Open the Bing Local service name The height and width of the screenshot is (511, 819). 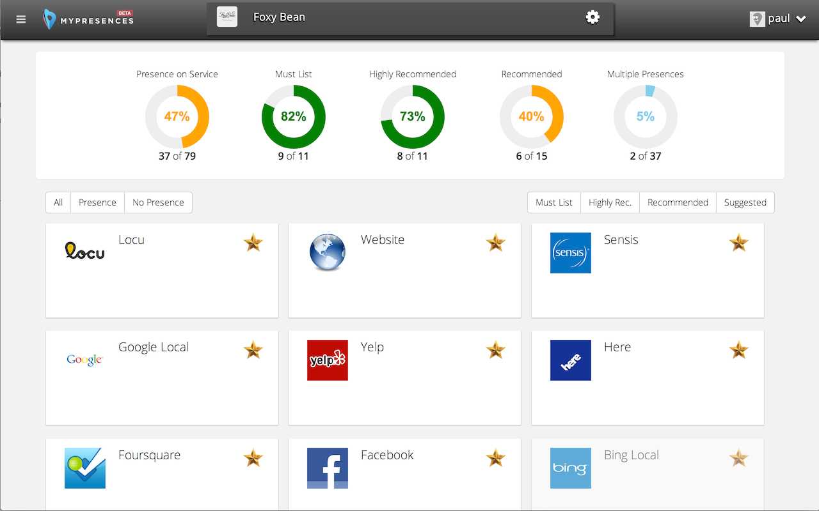coord(632,455)
